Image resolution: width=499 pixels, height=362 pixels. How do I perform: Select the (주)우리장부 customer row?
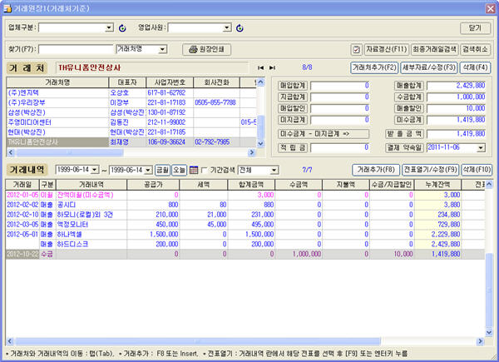131,102
